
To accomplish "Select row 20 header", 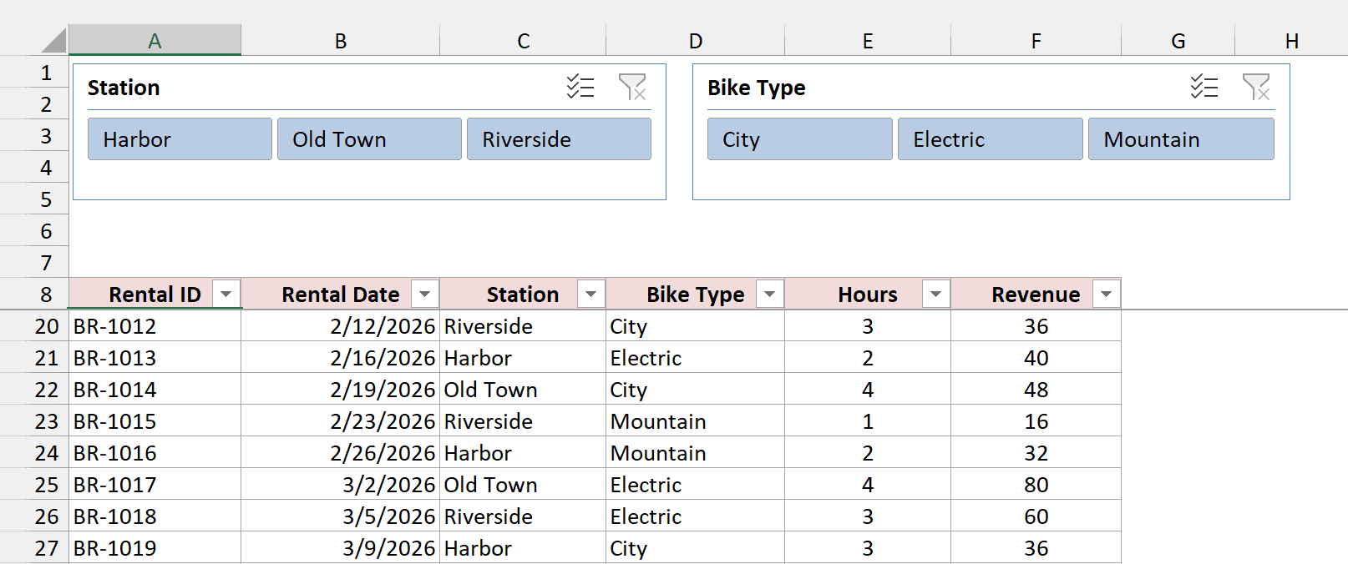I will coord(34,326).
